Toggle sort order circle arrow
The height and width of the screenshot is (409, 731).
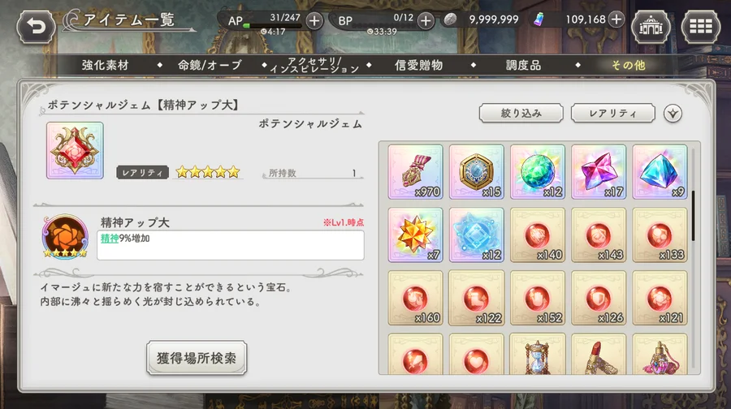click(673, 113)
